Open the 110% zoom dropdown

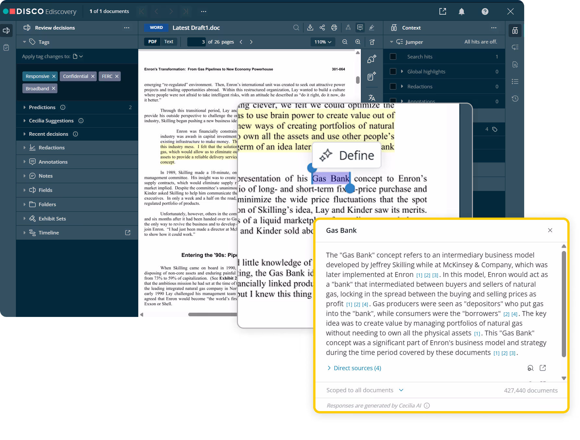(323, 42)
